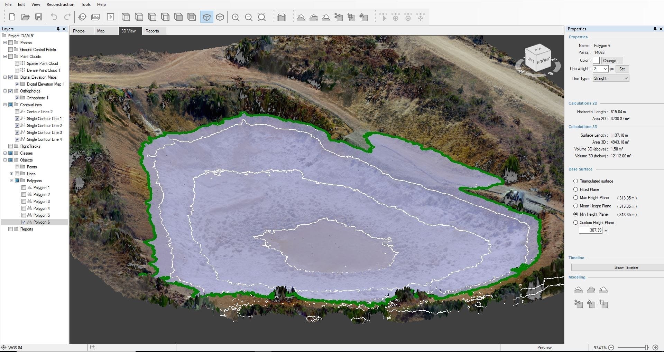
Task: Switch to the Map tab
Action: [101, 31]
